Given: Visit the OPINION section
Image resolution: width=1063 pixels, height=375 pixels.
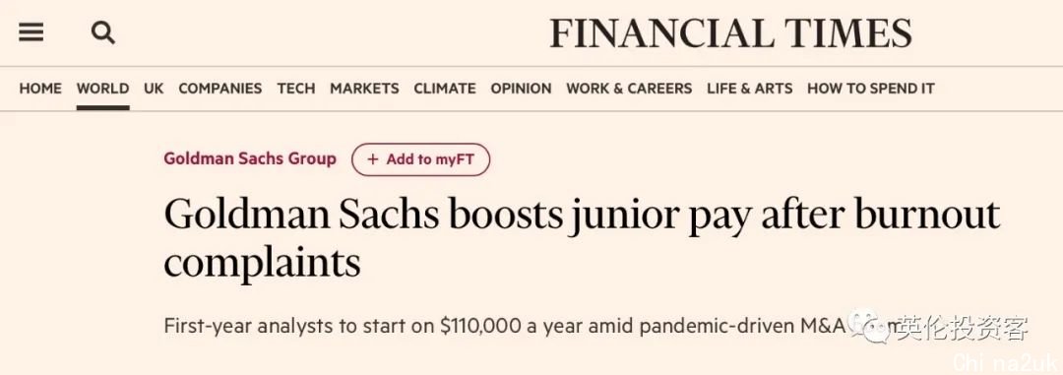Looking at the screenshot, I should coord(521,89).
